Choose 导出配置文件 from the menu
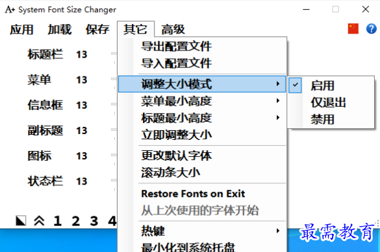The height and width of the screenshot is (252, 380). tap(202, 47)
